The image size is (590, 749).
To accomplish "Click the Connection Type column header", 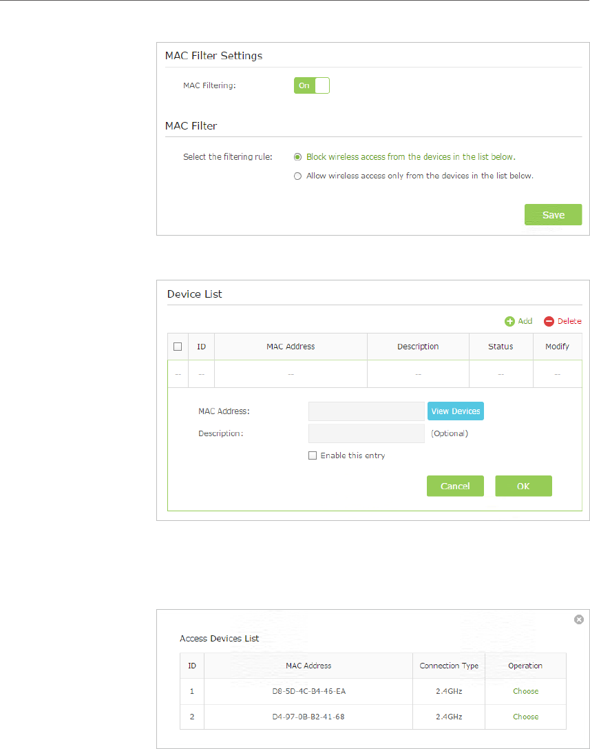I will 449,666.
